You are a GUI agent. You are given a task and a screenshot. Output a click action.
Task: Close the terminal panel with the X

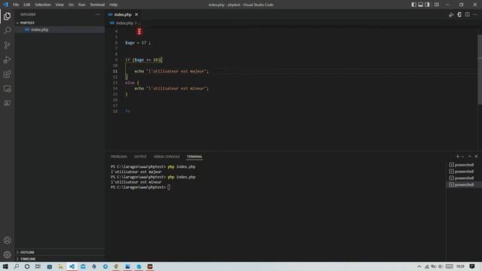(476, 157)
